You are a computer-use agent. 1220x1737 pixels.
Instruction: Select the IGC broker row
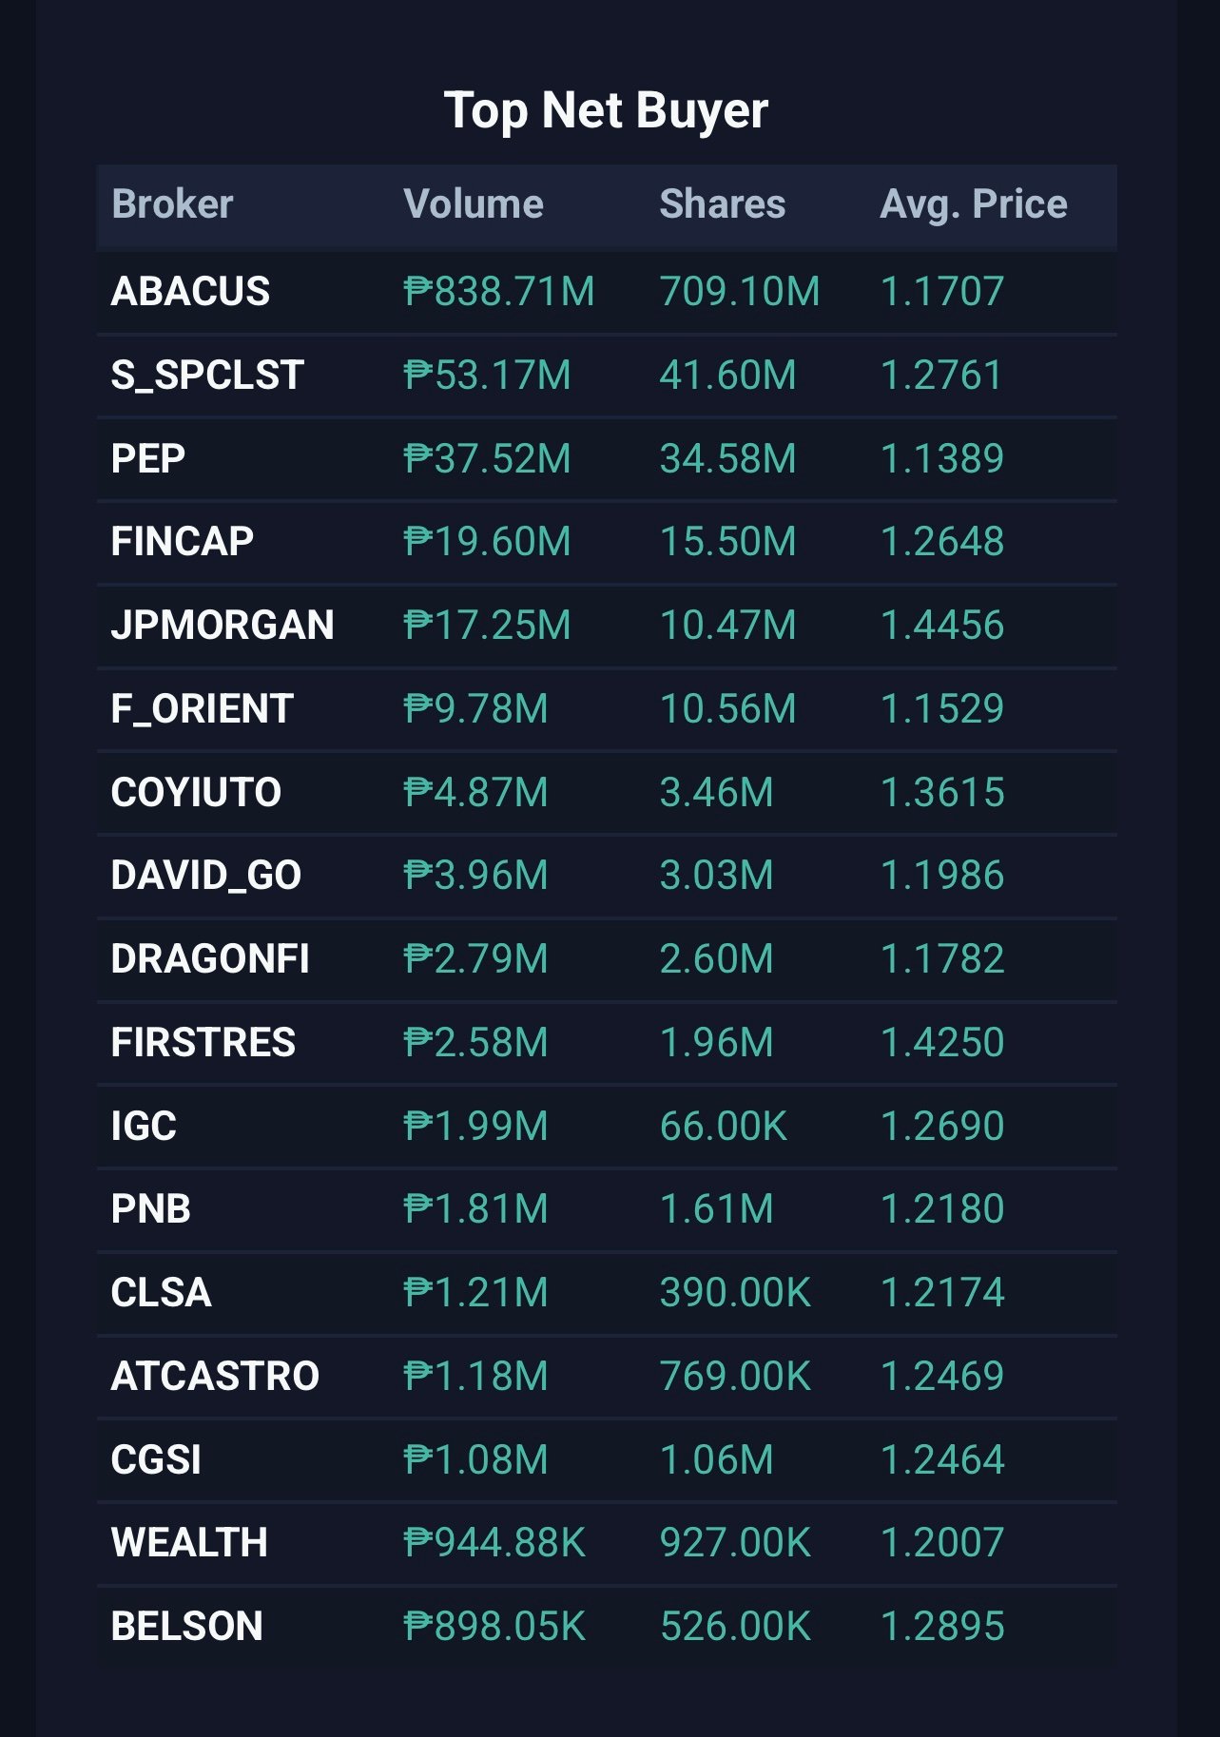coord(607,1127)
